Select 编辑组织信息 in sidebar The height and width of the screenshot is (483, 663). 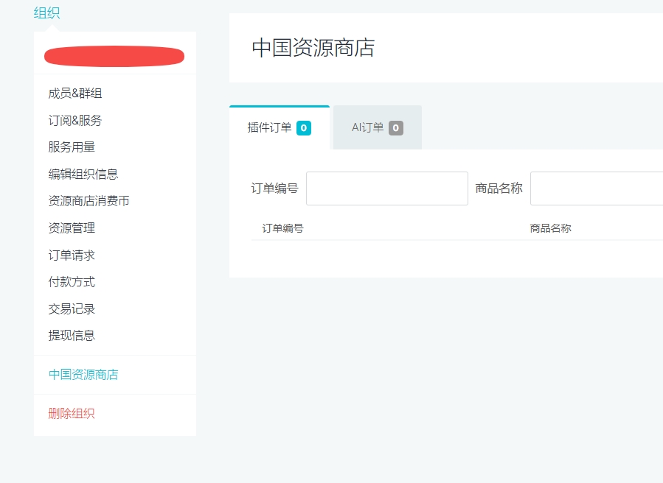pos(83,174)
